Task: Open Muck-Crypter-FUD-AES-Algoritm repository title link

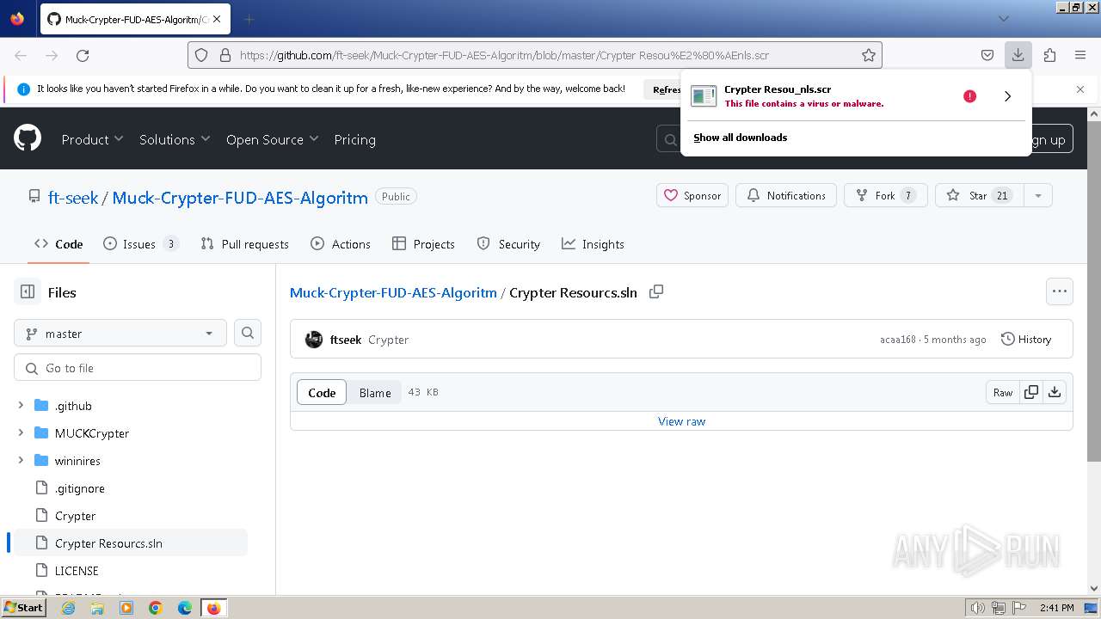Action: (240, 197)
